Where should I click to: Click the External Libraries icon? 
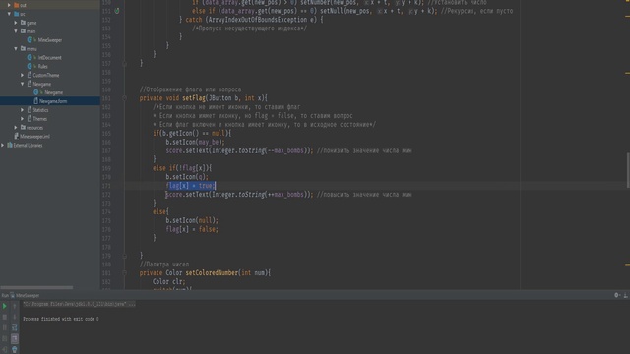[10, 145]
